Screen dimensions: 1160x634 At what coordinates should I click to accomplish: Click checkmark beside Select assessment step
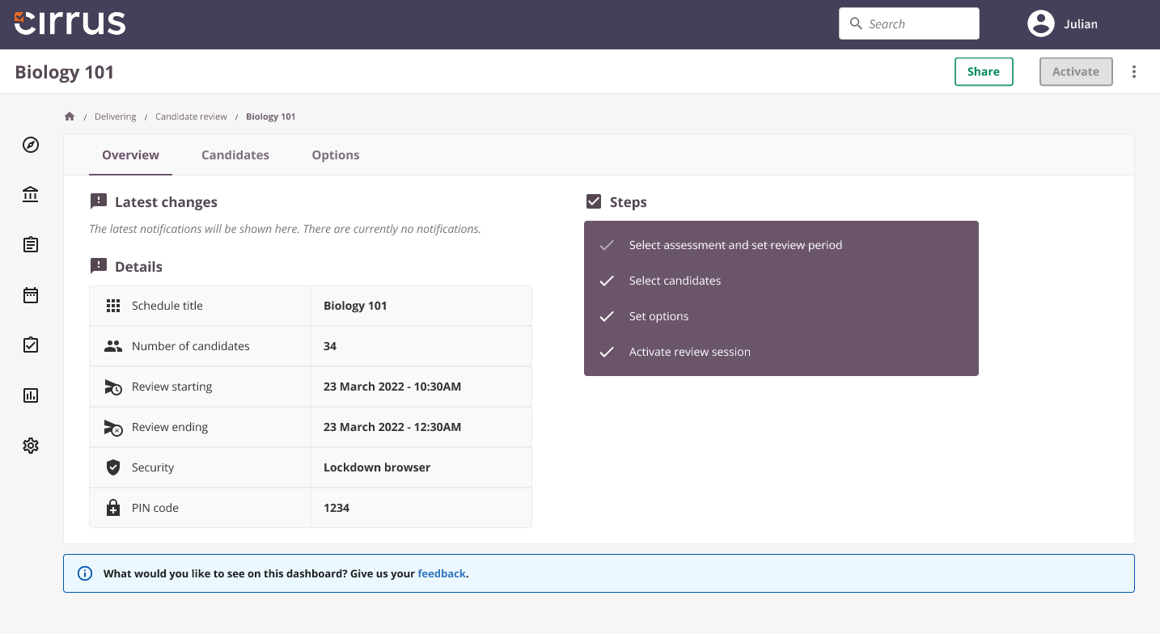pos(607,245)
